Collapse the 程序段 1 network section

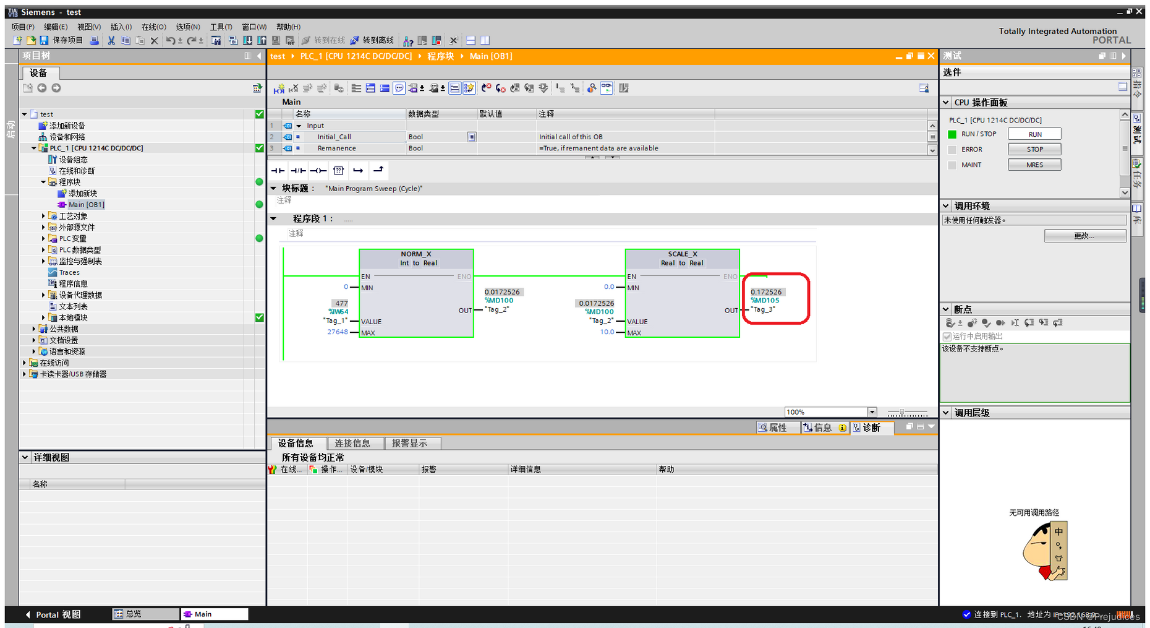274,218
